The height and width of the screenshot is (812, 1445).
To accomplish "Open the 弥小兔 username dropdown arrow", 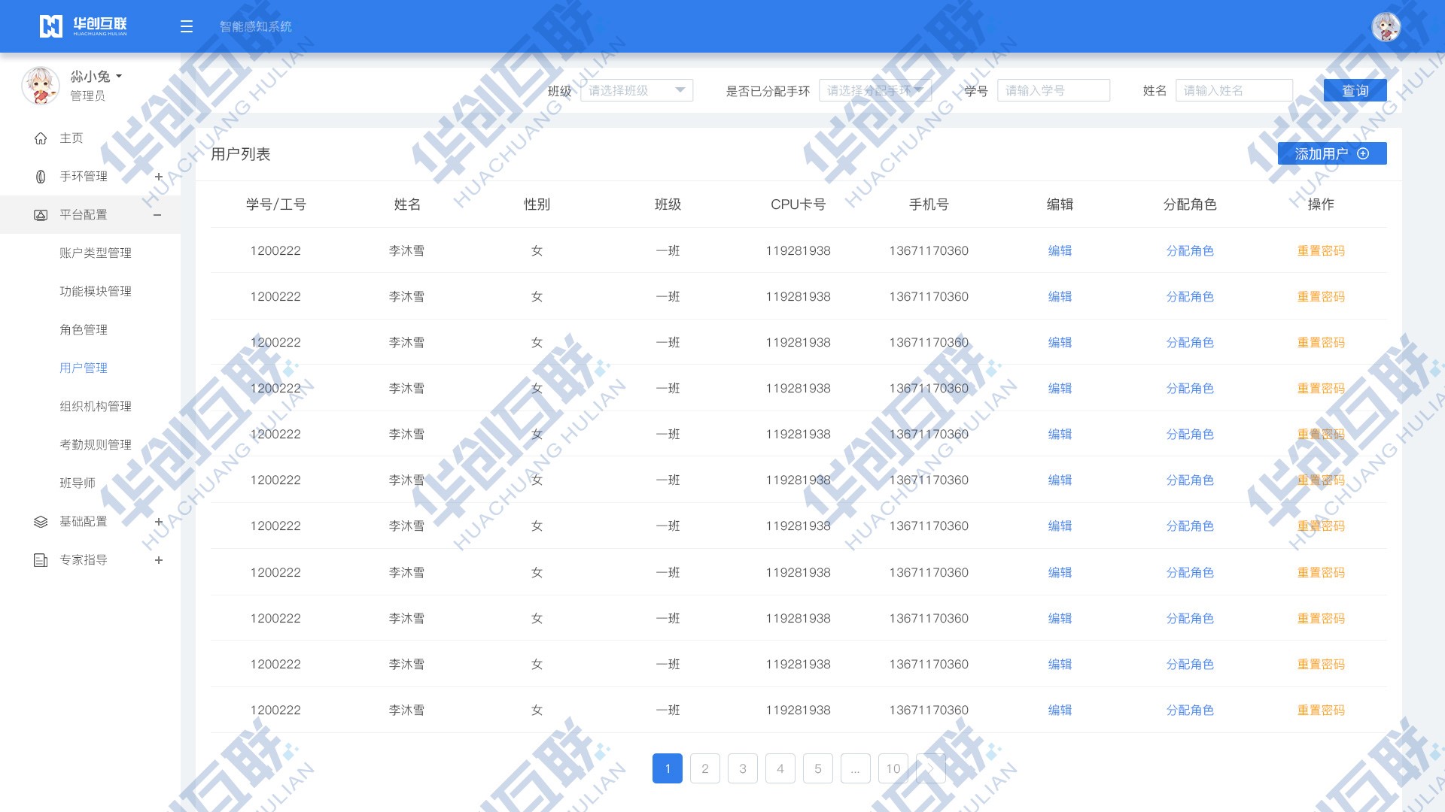I will (x=119, y=77).
